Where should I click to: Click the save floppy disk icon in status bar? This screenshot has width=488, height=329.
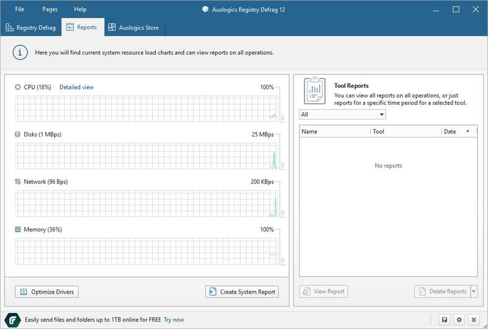(445, 319)
